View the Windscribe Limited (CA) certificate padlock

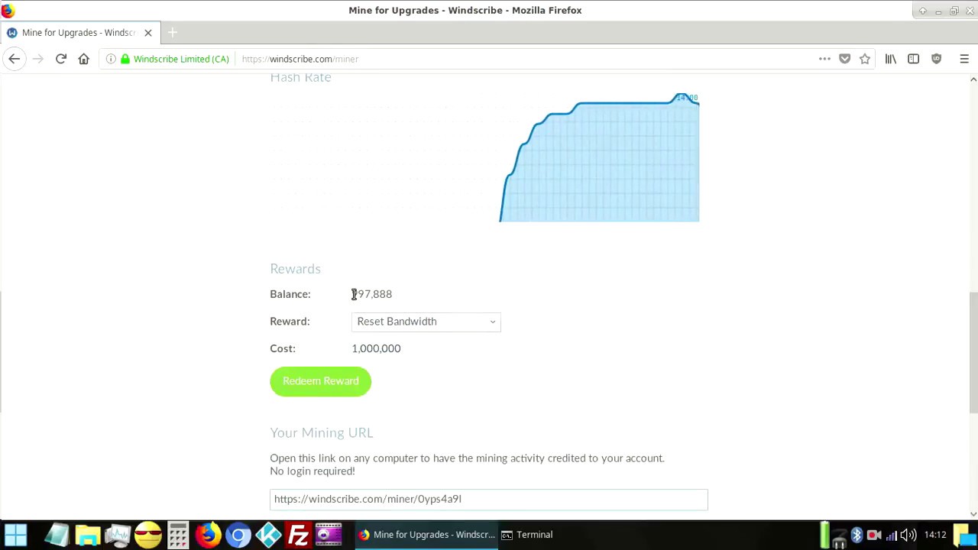(x=125, y=59)
